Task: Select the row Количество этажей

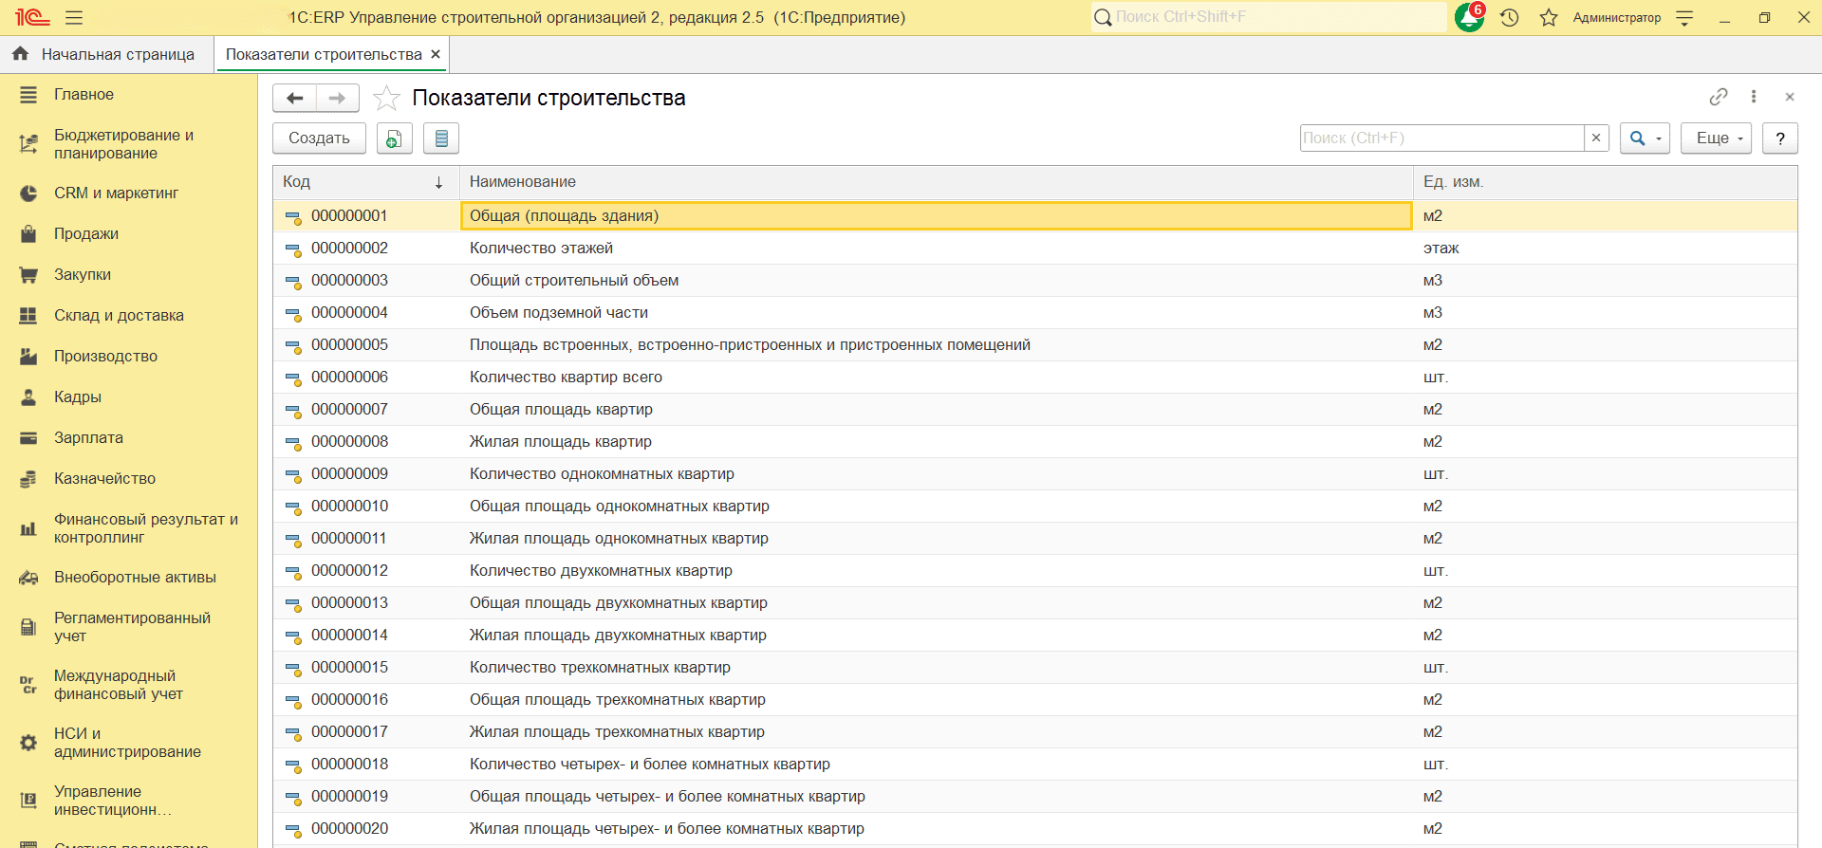Action: pos(541,249)
